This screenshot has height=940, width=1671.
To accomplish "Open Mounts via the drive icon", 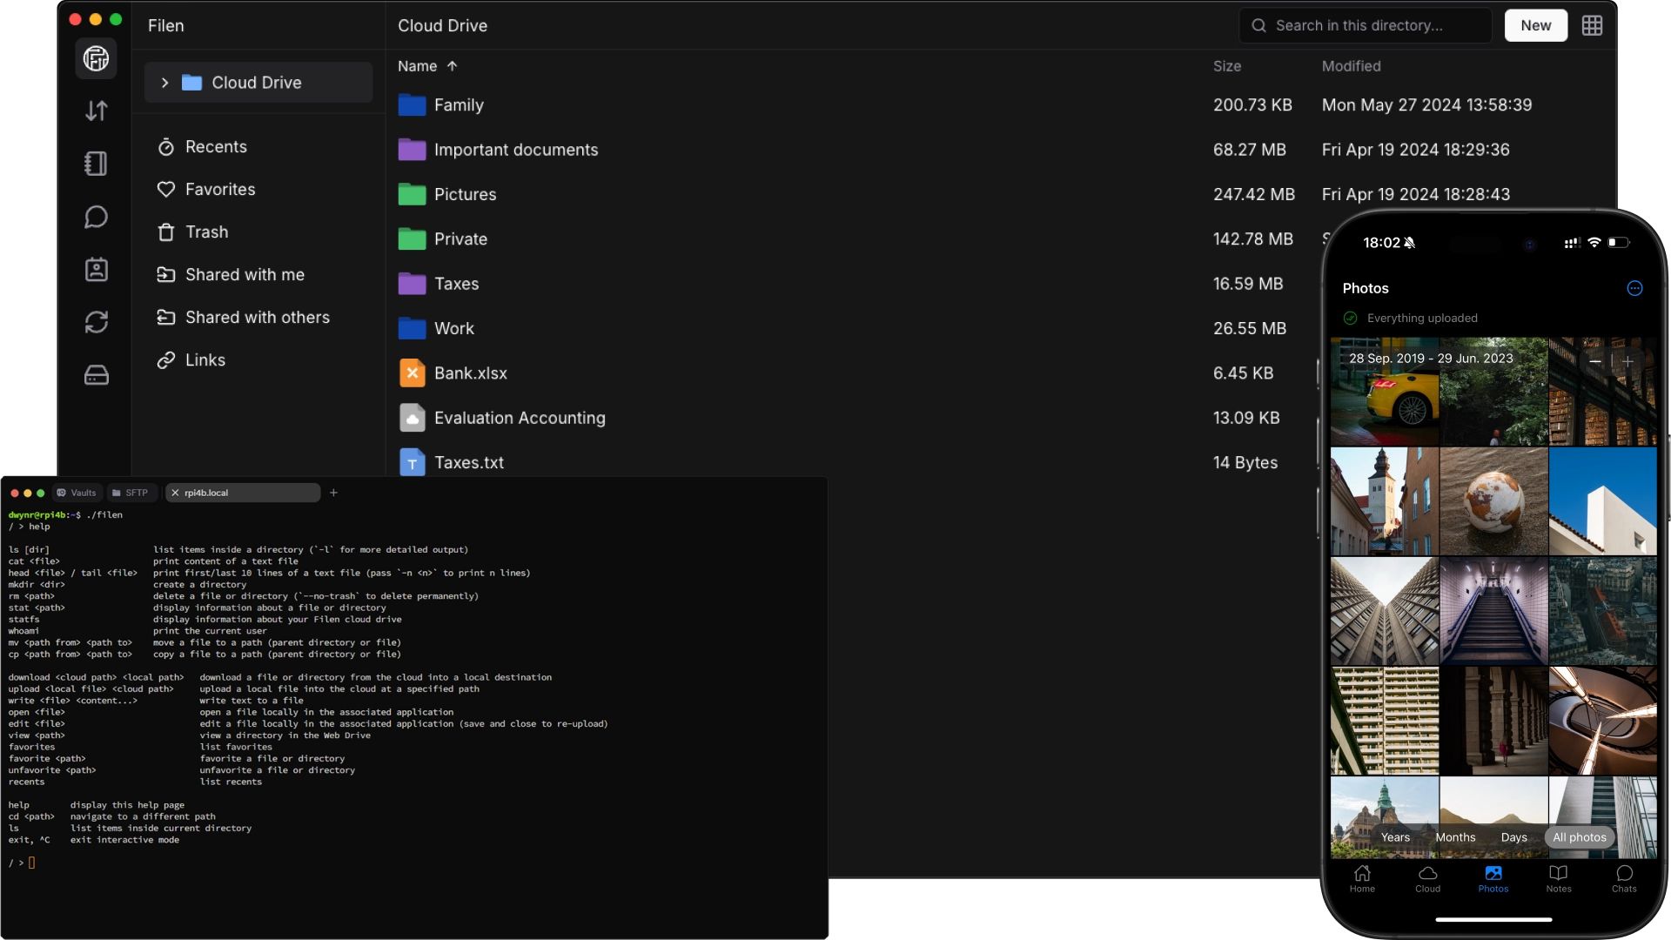I will pos(96,375).
